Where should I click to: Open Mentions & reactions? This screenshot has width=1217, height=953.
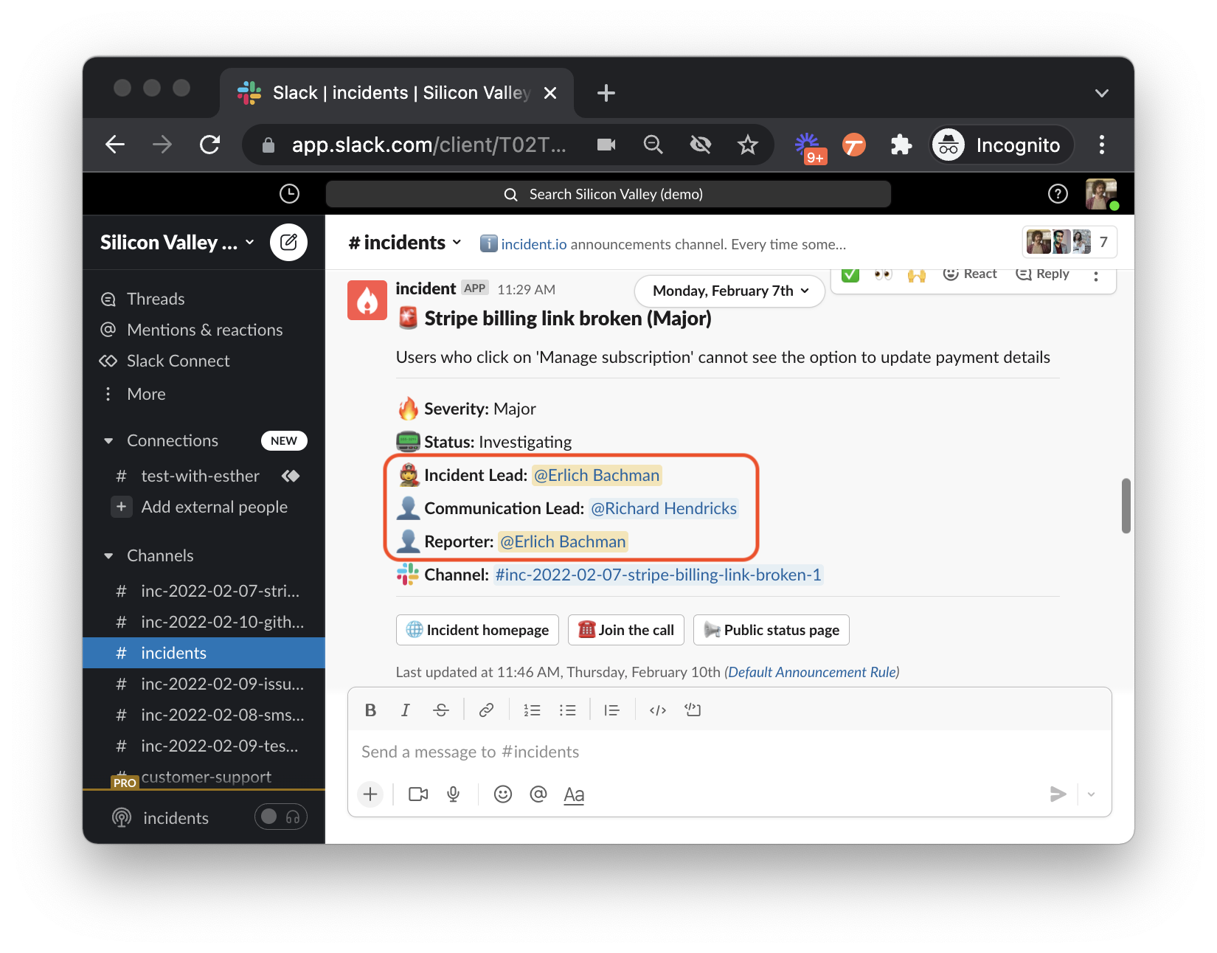coord(204,330)
